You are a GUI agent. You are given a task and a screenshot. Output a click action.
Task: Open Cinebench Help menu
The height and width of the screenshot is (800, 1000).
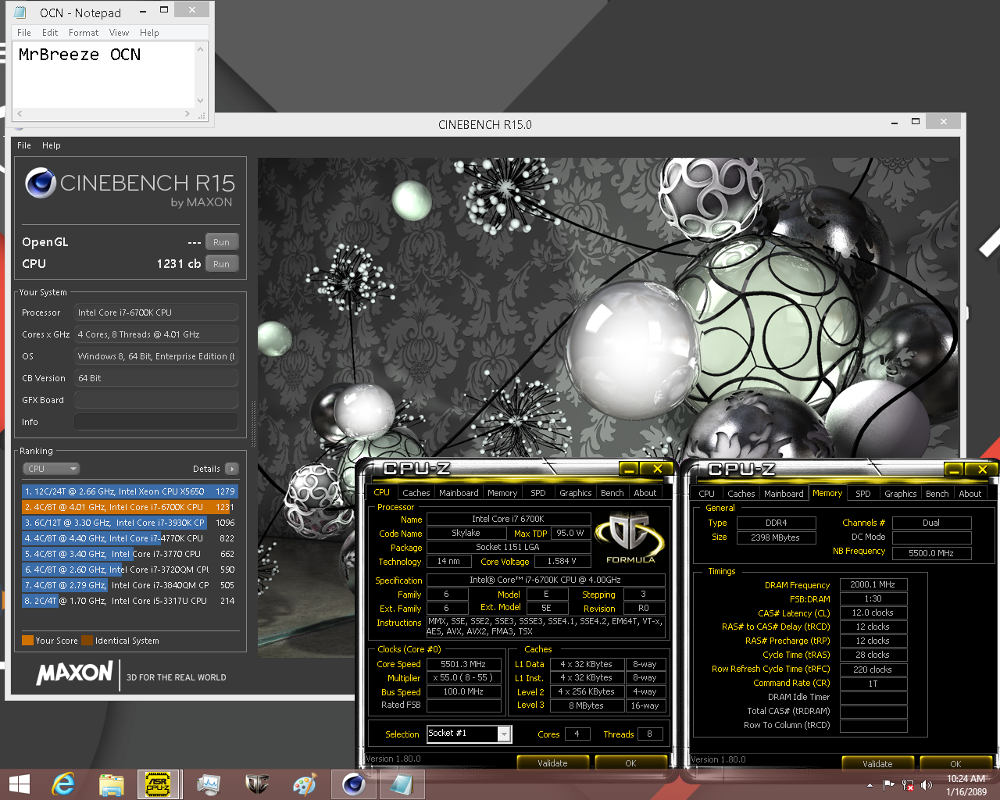click(x=52, y=145)
